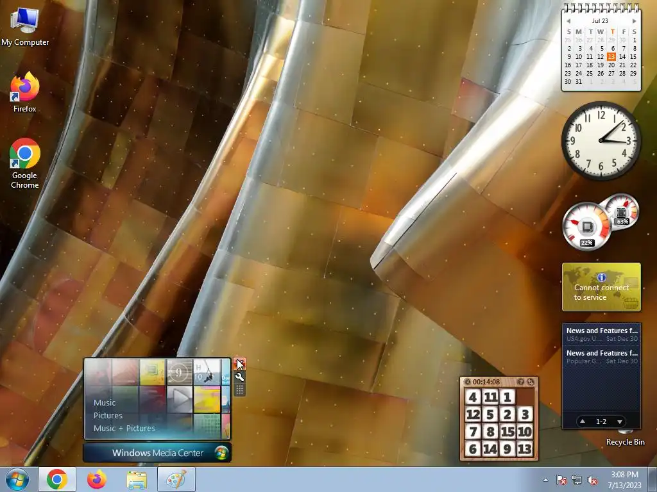Move puzzle tile number 1
This screenshot has height=492, width=657.
click(x=508, y=397)
